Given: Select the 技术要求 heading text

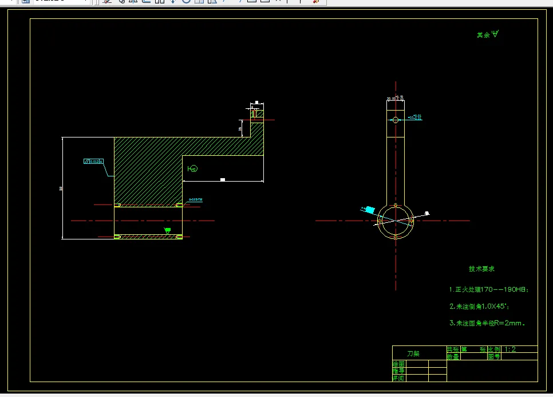Looking at the screenshot, I should coord(481,269).
